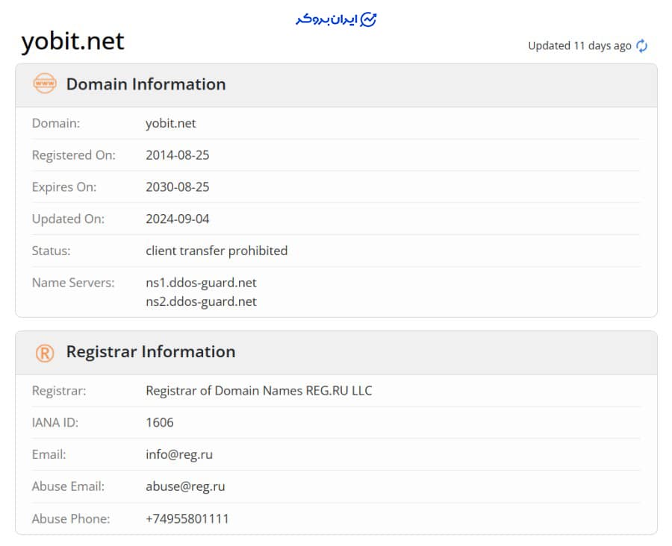This screenshot has height=546, width=672.
Task: Click the abuse phone number +74955801111
Action: pos(187,518)
